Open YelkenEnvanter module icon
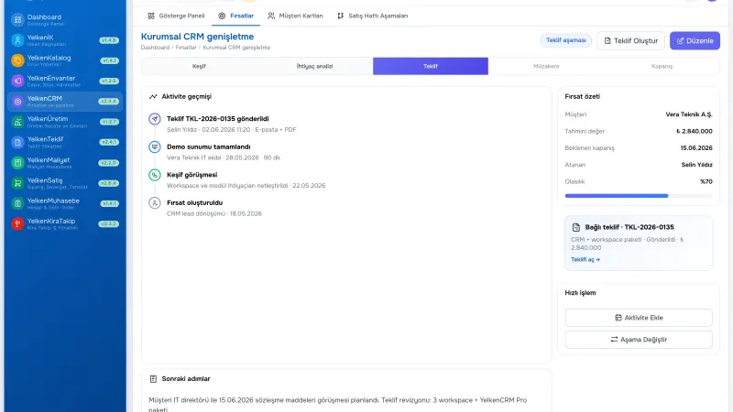733x412 pixels. click(17, 81)
